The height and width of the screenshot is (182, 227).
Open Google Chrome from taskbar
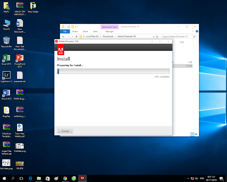(65, 178)
